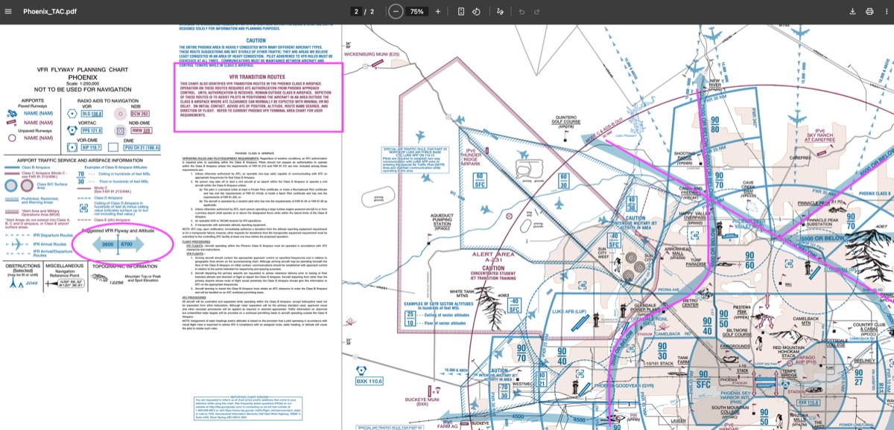Click the Phoenix_TAC.pdf file title
This screenshot has height=430, width=894.
point(50,12)
